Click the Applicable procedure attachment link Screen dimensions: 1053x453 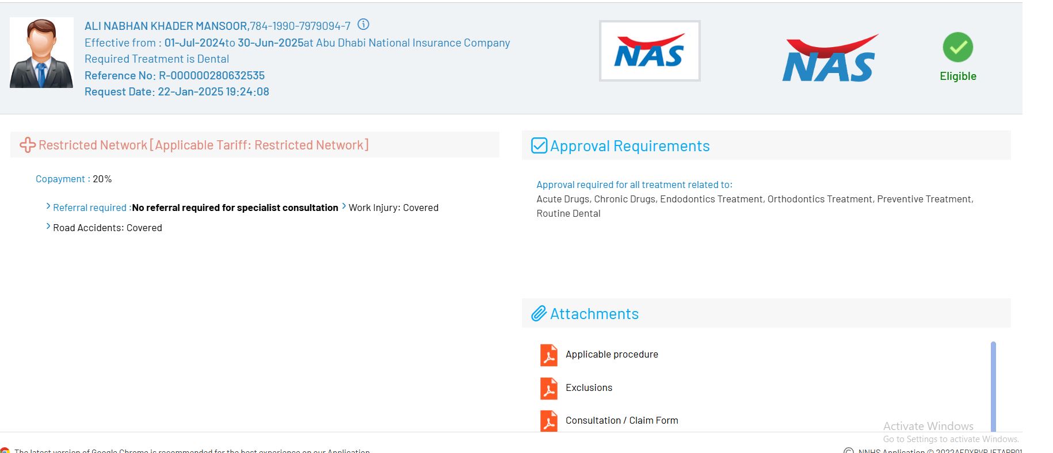[612, 355]
